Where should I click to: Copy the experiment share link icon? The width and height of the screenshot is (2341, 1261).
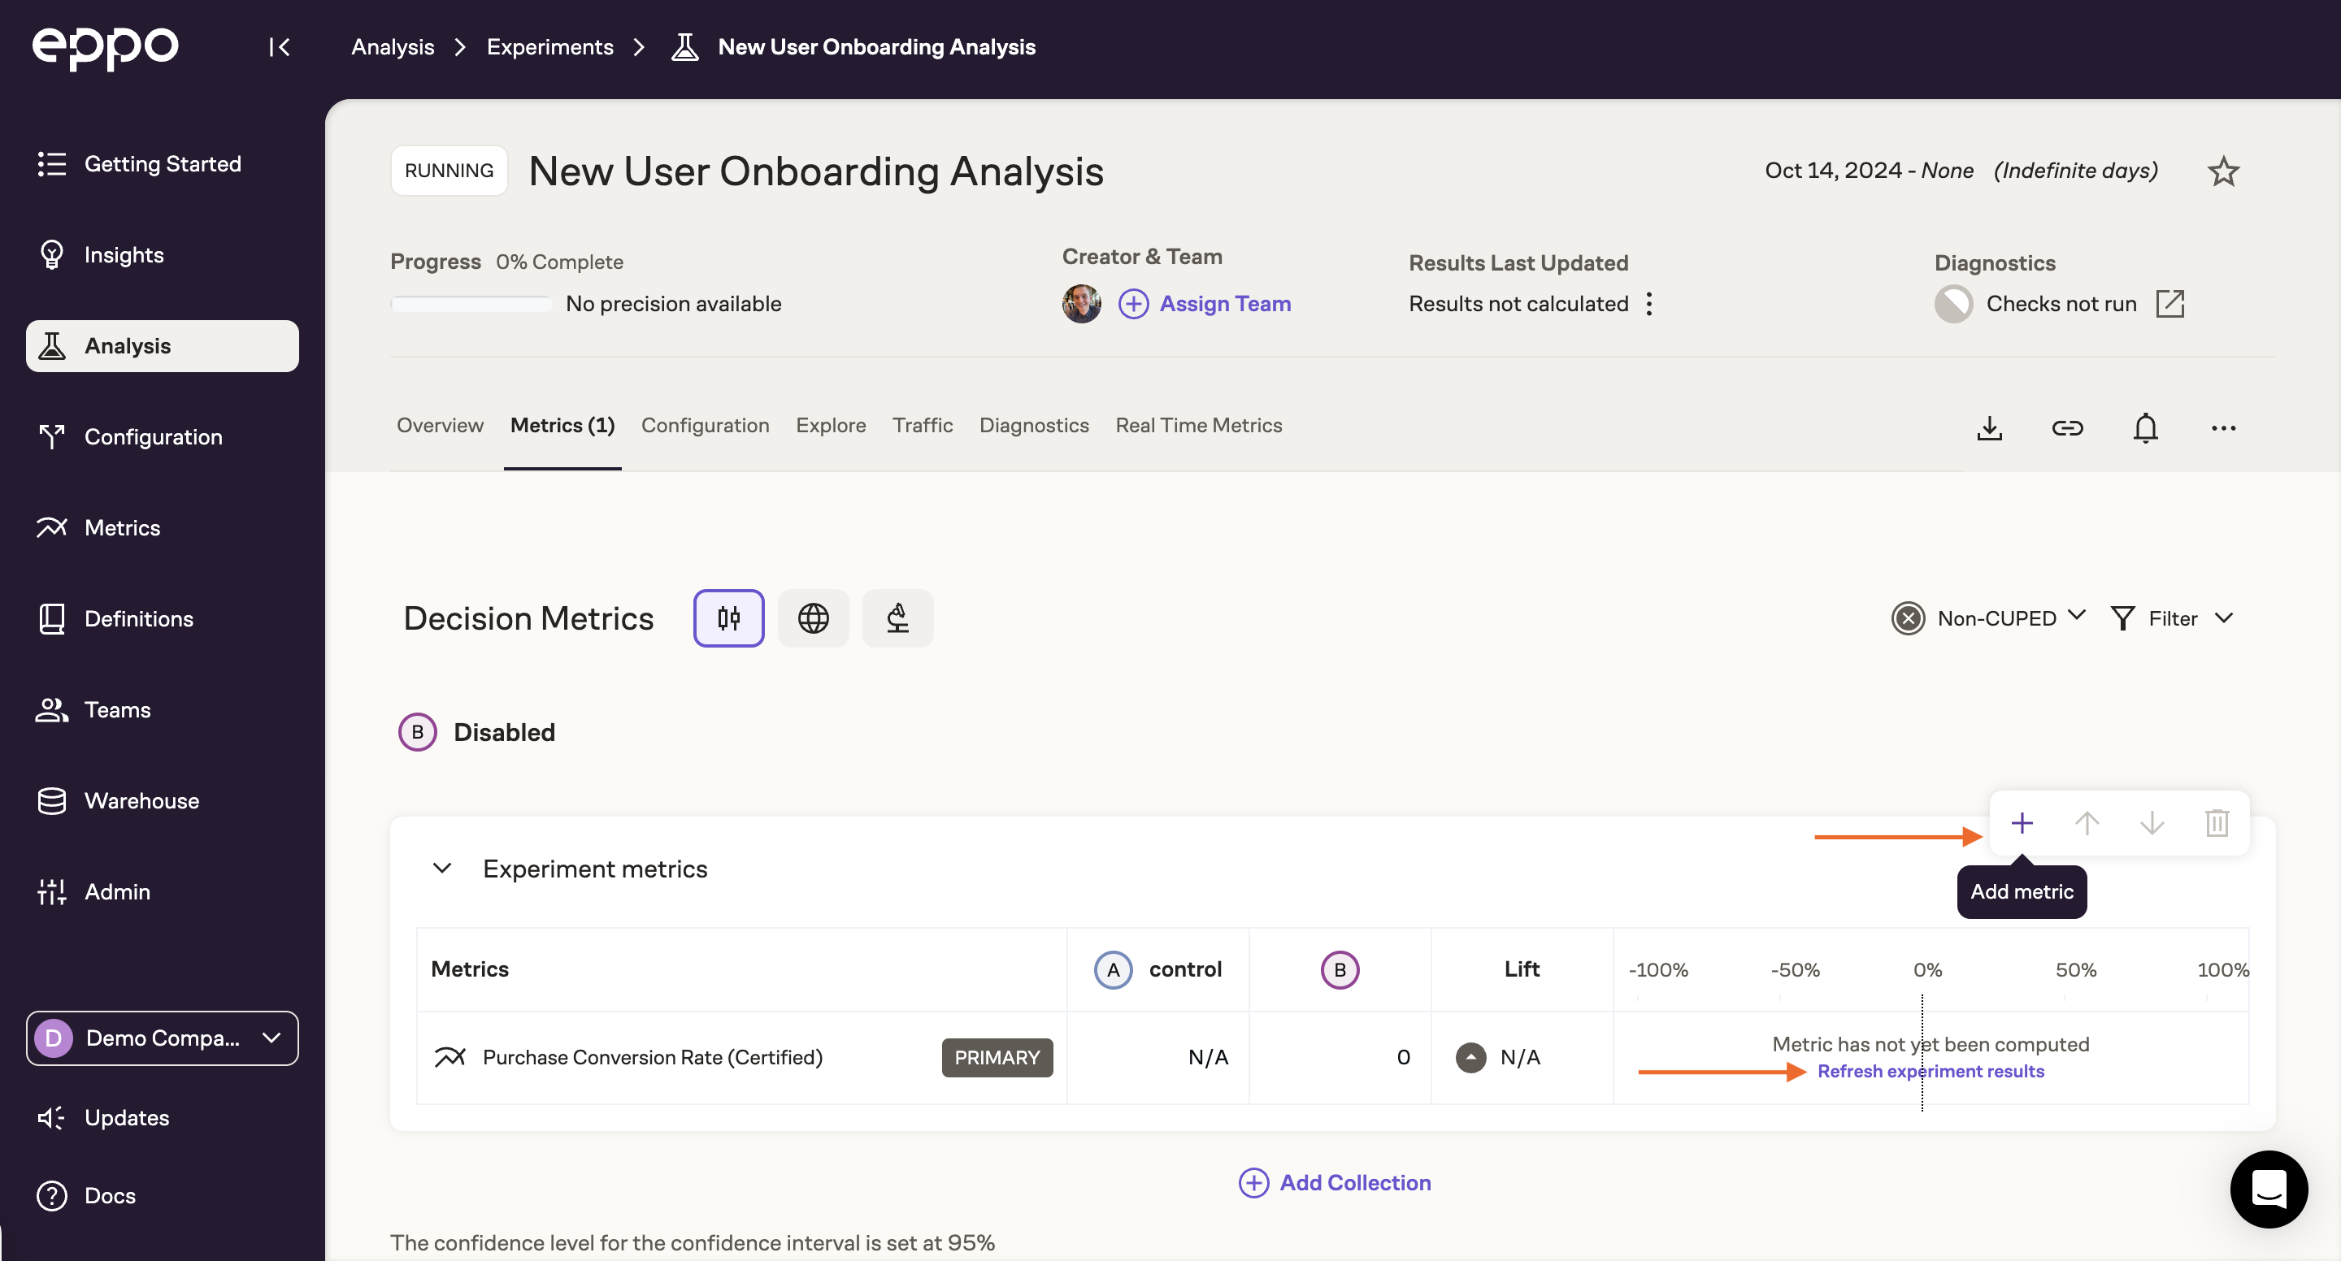pyautogui.click(x=2067, y=428)
